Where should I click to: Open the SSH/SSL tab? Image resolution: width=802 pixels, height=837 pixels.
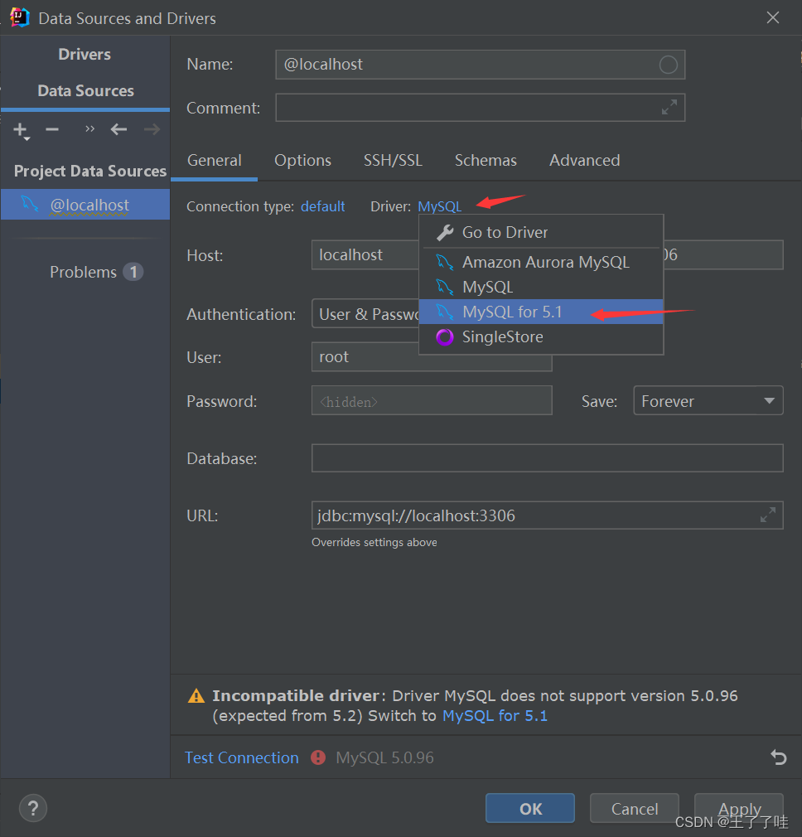point(393,160)
